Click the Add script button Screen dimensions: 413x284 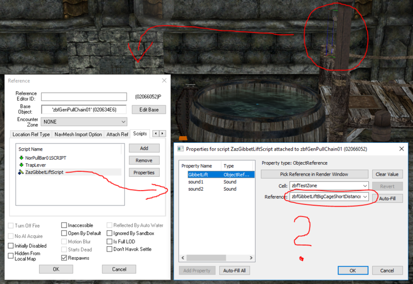tap(144, 148)
